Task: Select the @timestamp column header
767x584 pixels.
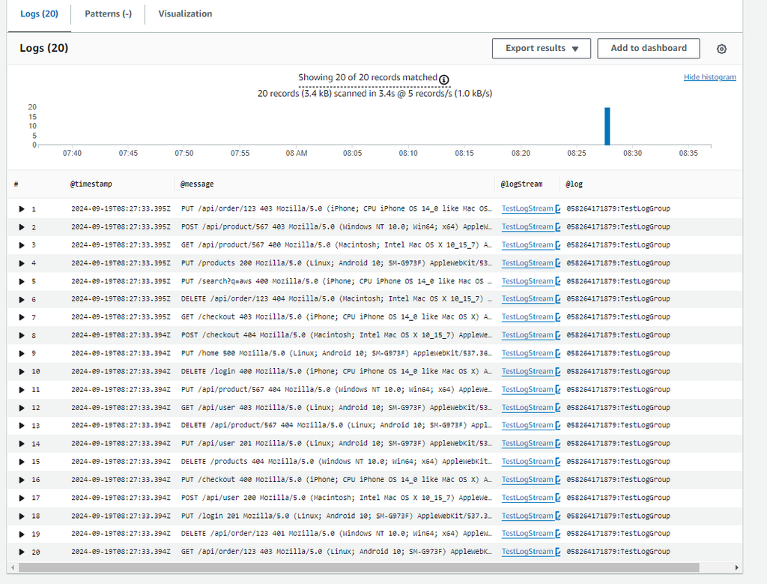Action: click(x=92, y=184)
